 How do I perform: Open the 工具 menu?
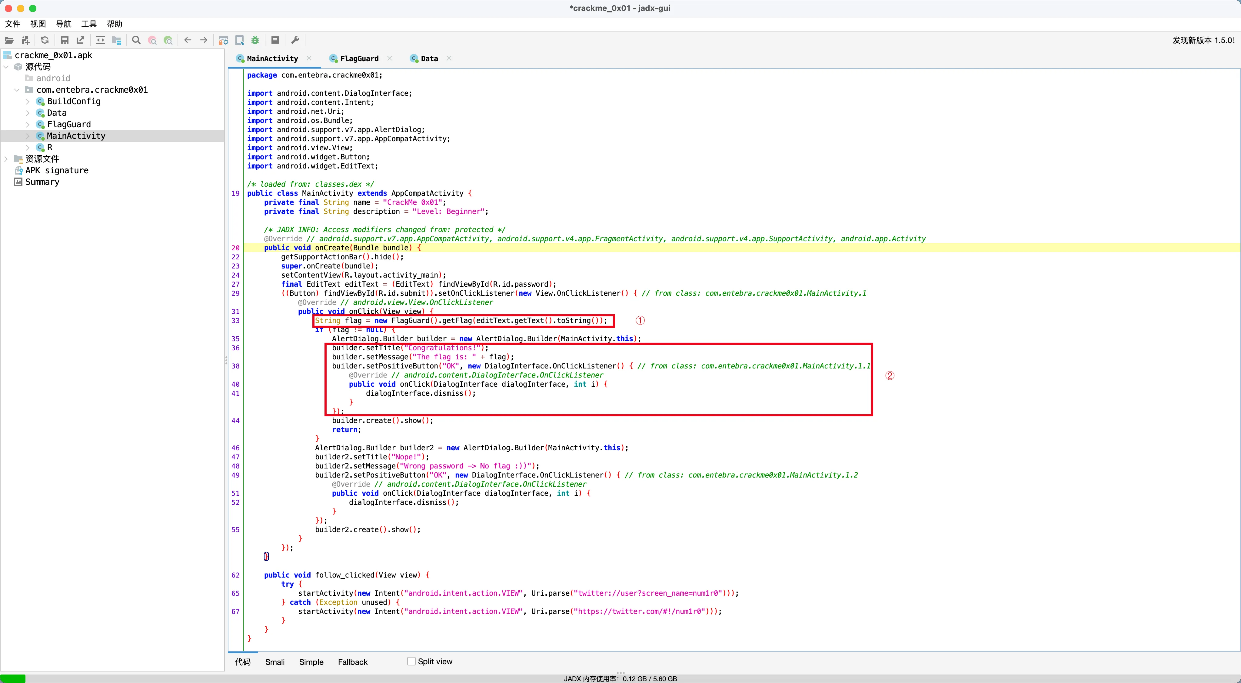point(89,24)
